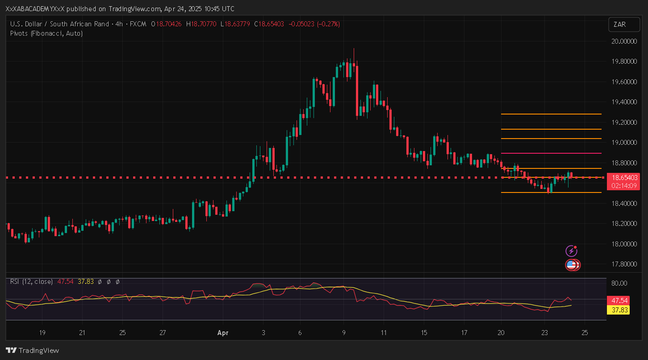Click the U.S. Dollar / South African Rand title

coord(59,24)
